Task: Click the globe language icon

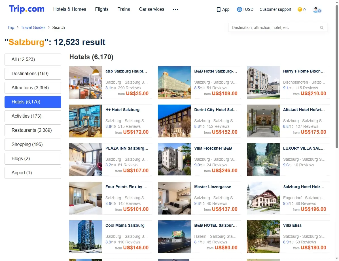Action: pyautogui.click(x=239, y=9)
